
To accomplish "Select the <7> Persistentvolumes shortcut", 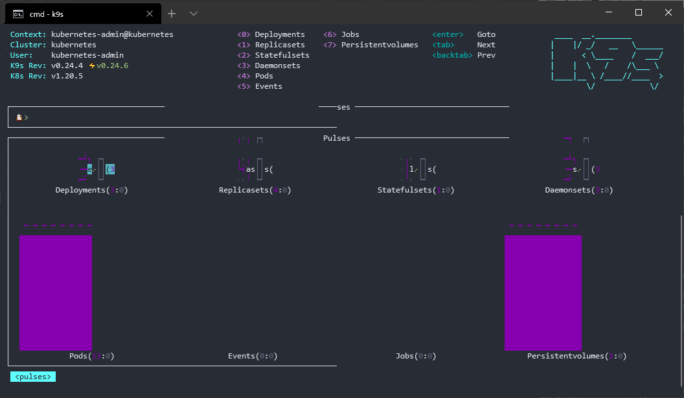I will point(370,45).
